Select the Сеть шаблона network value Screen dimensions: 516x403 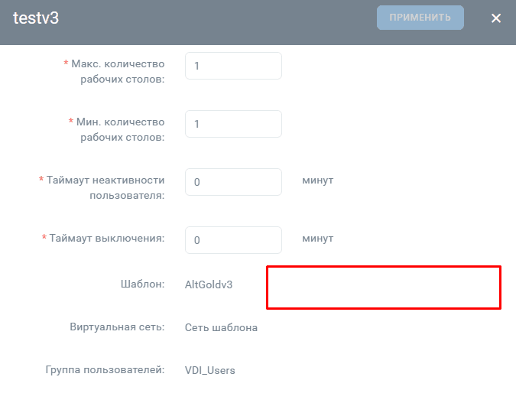(221, 328)
